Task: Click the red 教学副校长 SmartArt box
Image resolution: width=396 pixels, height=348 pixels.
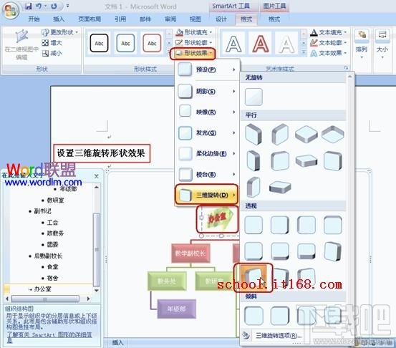Action: click(x=190, y=253)
